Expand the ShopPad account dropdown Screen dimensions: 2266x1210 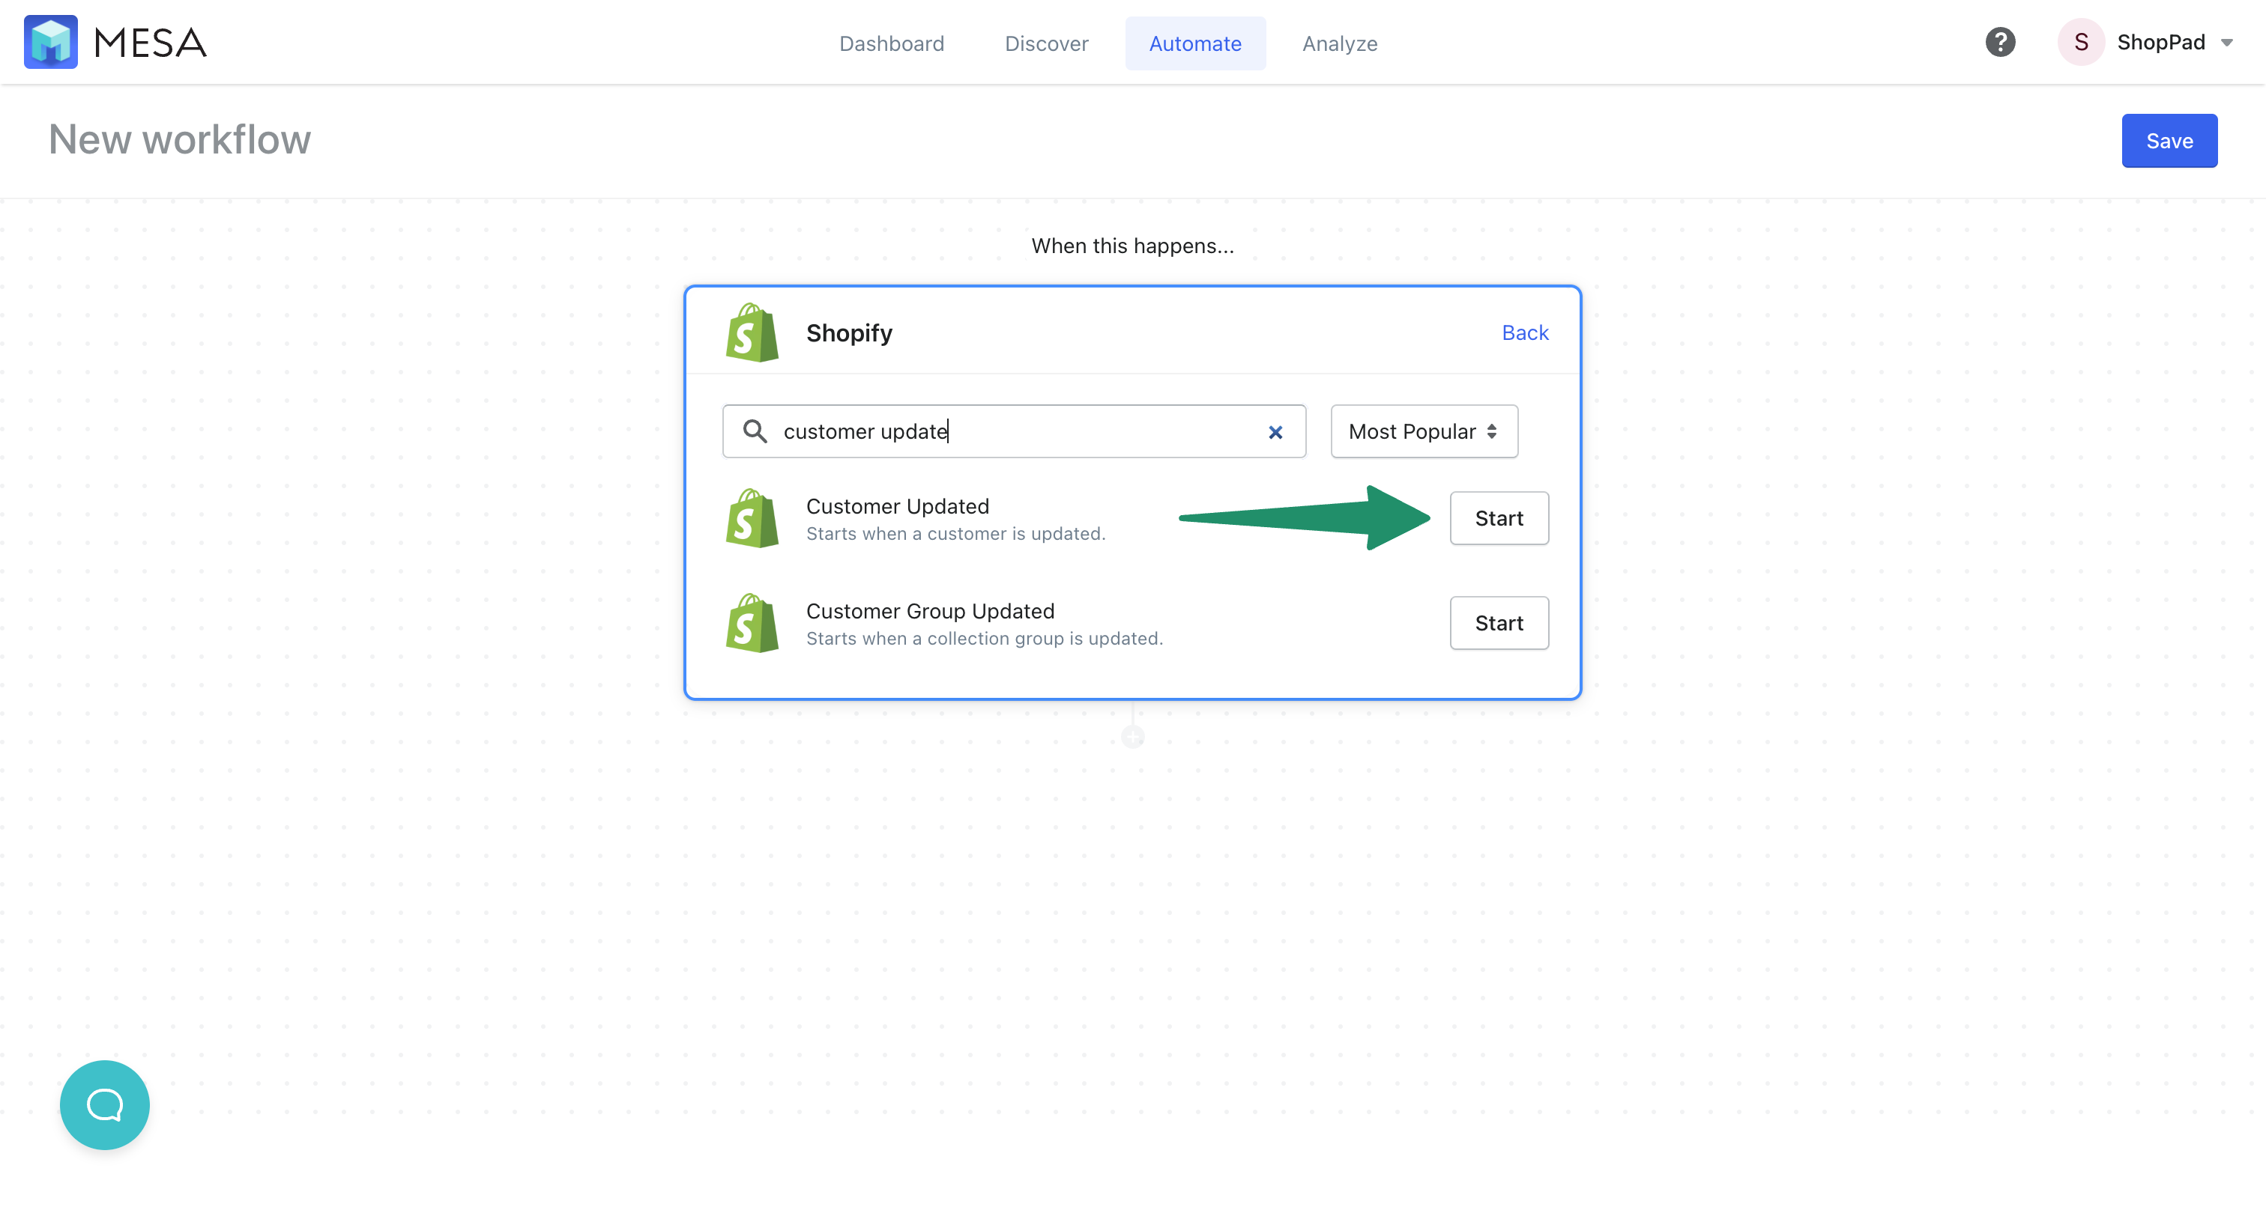click(x=2226, y=43)
